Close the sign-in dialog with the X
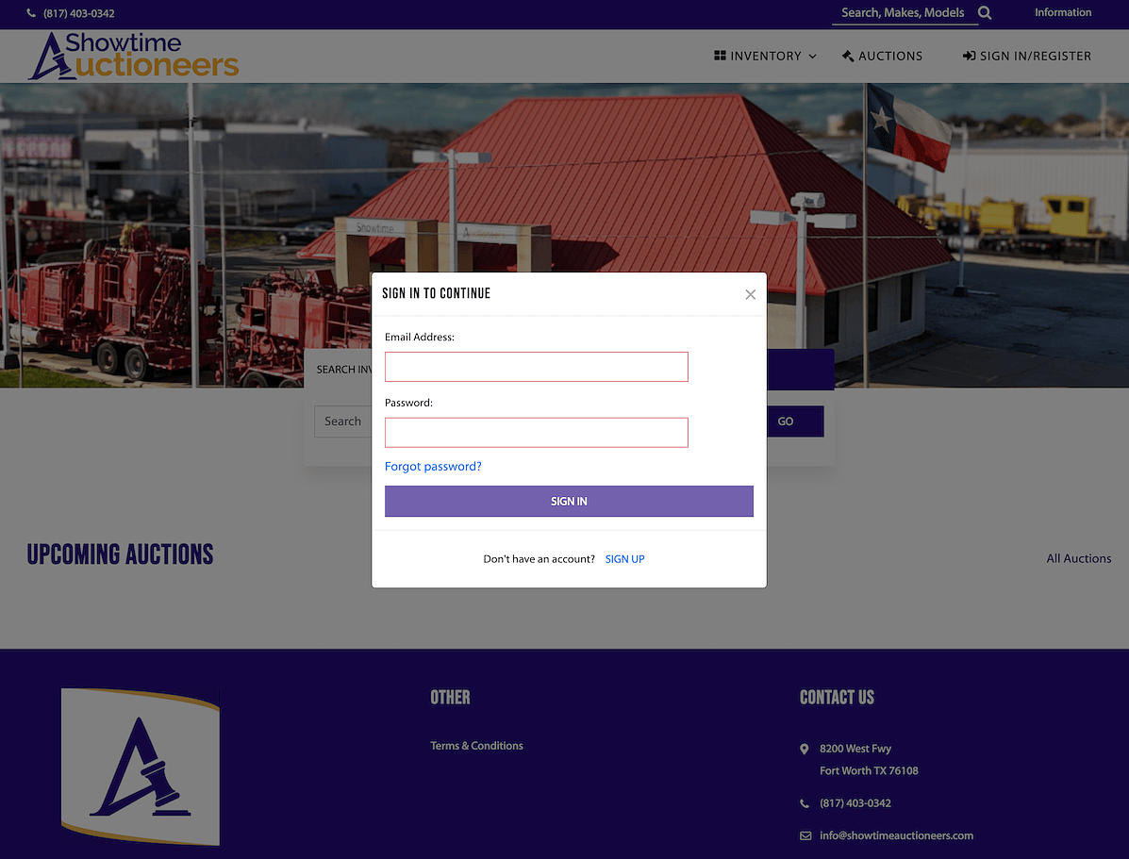 750,294
